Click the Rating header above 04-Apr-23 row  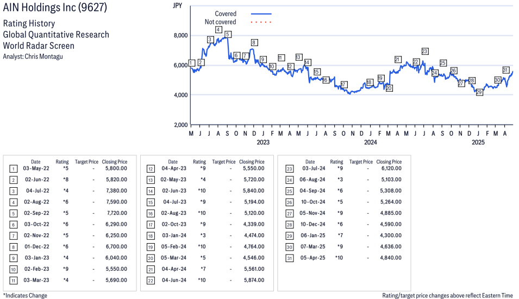pyautogui.click(x=199, y=162)
